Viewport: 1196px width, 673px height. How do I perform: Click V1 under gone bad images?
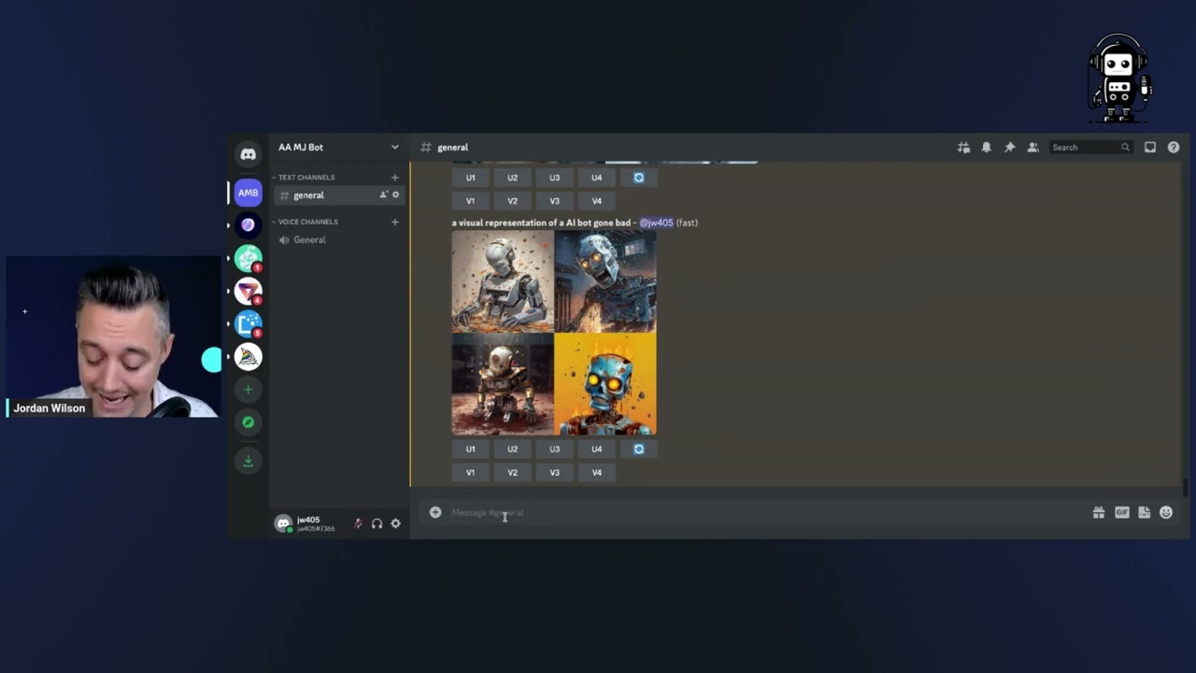[470, 472]
